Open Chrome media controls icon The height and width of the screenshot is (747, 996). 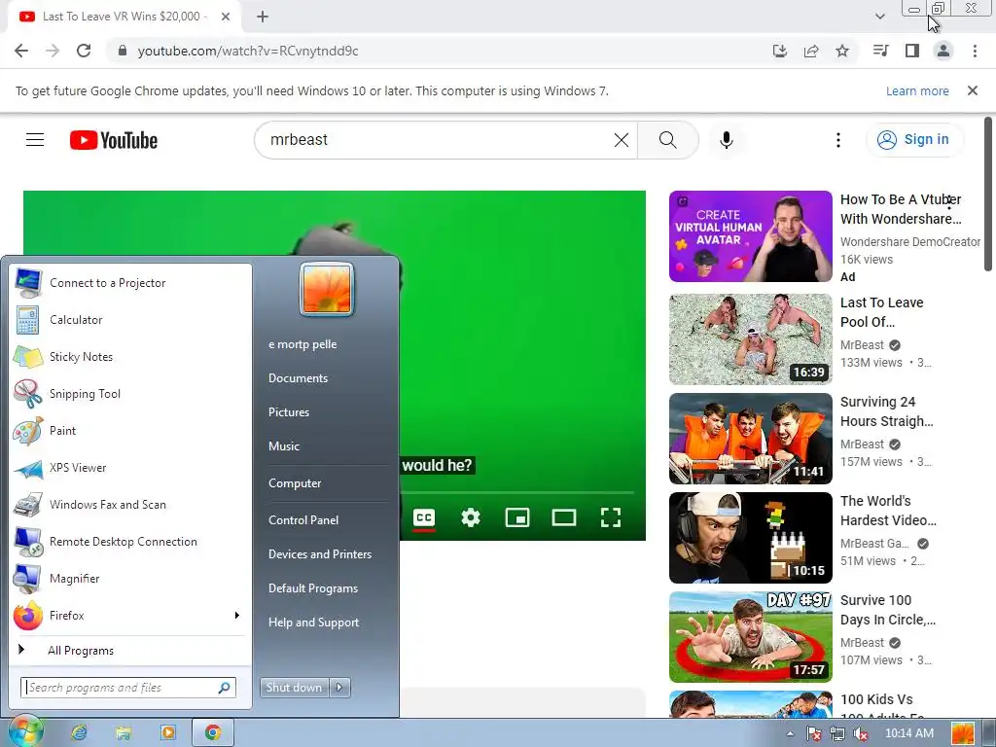tap(880, 51)
